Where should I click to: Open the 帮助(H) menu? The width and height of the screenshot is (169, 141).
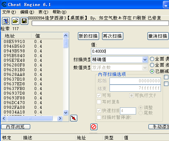click(x=59, y=12)
